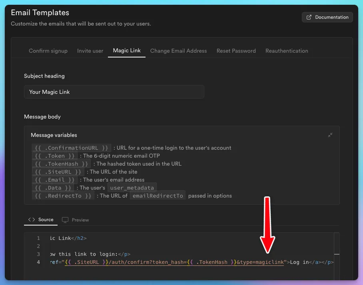Click the Subject heading input field
Image resolution: width=363 pixels, height=285 pixels.
[x=114, y=92]
